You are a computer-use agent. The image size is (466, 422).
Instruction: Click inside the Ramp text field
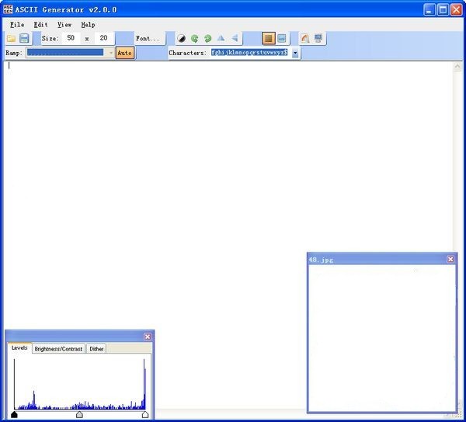tap(67, 53)
